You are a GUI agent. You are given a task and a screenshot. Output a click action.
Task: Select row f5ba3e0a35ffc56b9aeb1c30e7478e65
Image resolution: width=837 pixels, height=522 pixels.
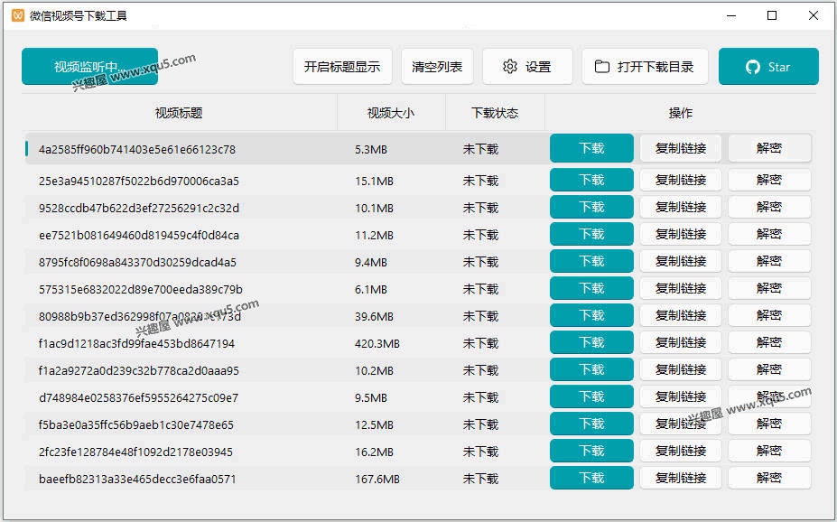pos(419,424)
